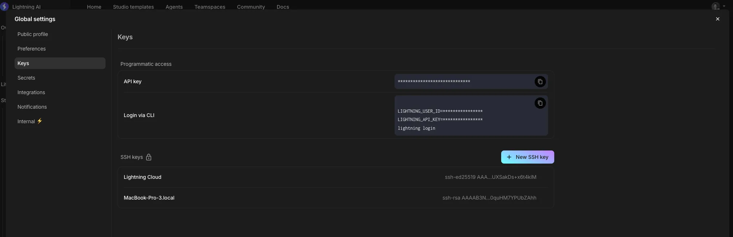
Task: Open Preferences settings
Action: [x=60, y=49]
